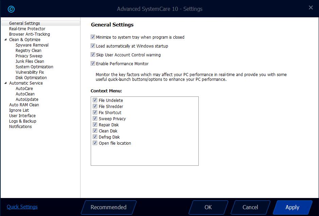Image resolution: width=319 pixels, height=216 pixels.
Task: Uncheck Fix Shortcut context menu option
Action: 95,112
